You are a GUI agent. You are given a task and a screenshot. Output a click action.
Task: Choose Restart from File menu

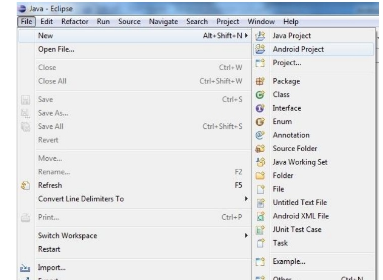(x=135, y=249)
